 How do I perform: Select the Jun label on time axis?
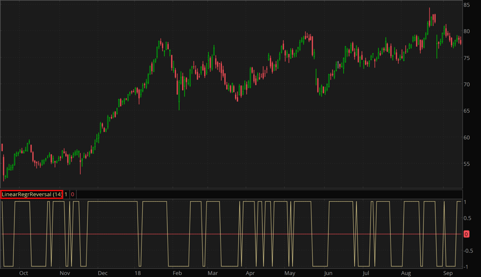pos(328,273)
